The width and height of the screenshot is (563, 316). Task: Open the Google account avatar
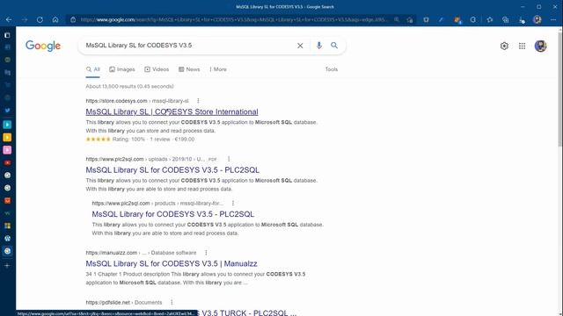(540, 46)
